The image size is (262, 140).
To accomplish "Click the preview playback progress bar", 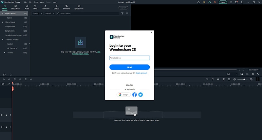I will tap(196, 70).
